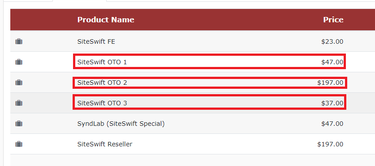Click the briefcase icon beside SiteSwift OTO 3

19,103
